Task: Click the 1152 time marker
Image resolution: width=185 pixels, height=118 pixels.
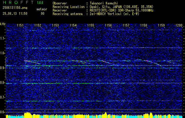Action: tap(38, 25)
